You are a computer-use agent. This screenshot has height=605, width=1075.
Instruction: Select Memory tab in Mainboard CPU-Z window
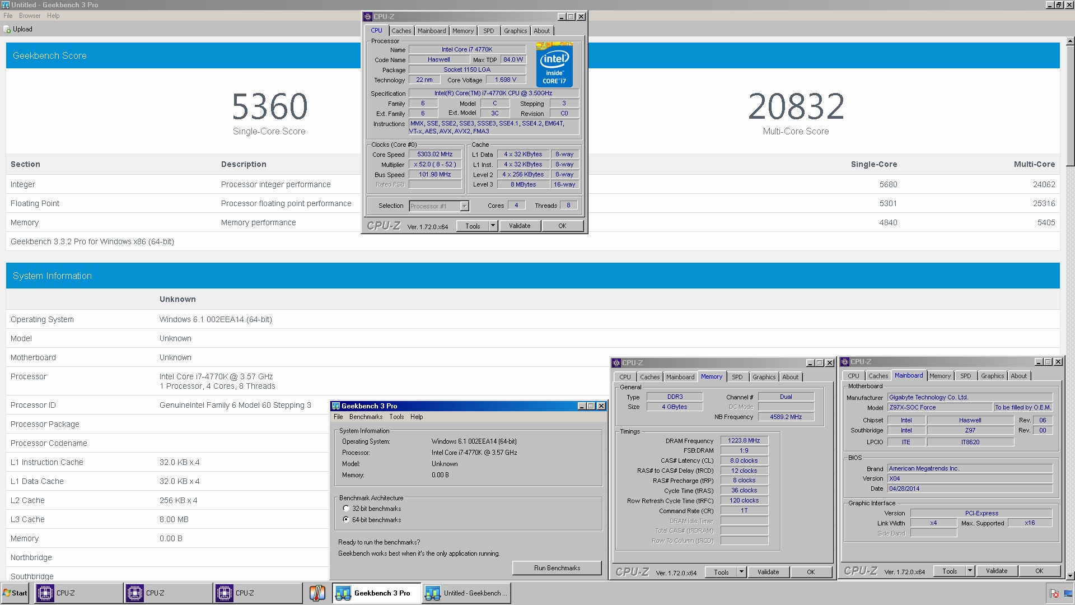tap(940, 376)
